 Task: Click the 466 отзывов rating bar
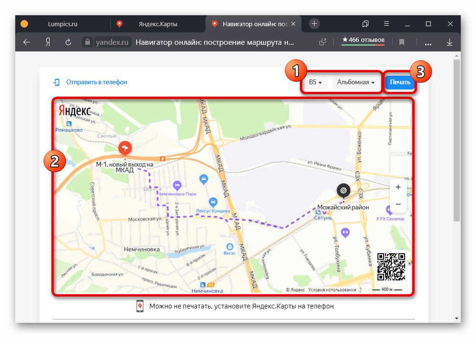pyautogui.click(x=363, y=40)
